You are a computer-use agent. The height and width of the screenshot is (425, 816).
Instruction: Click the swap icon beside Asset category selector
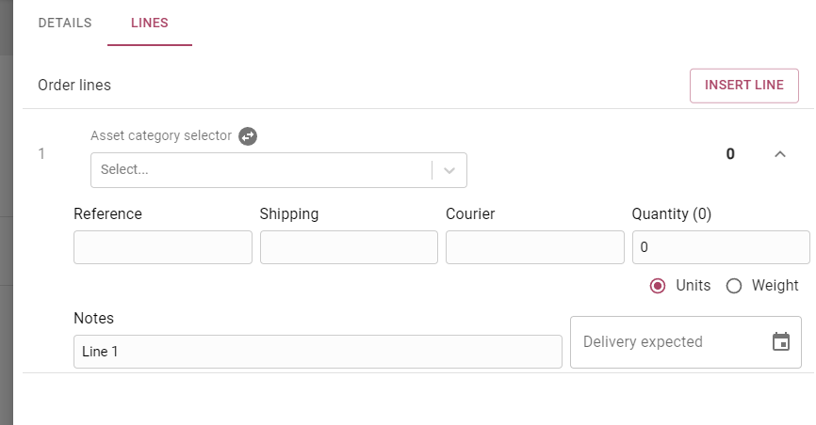pyautogui.click(x=248, y=136)
